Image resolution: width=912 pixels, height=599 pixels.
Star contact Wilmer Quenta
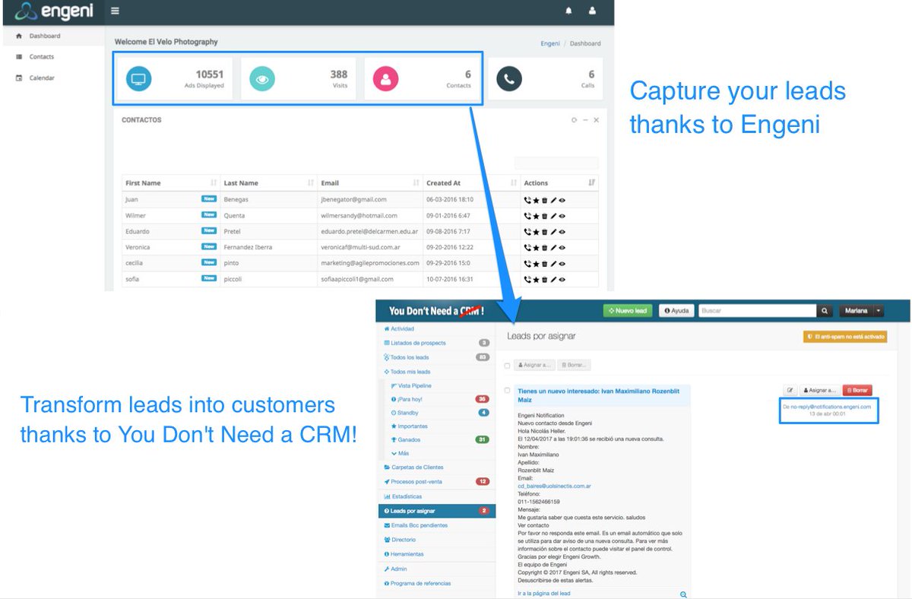pos(536,216)
